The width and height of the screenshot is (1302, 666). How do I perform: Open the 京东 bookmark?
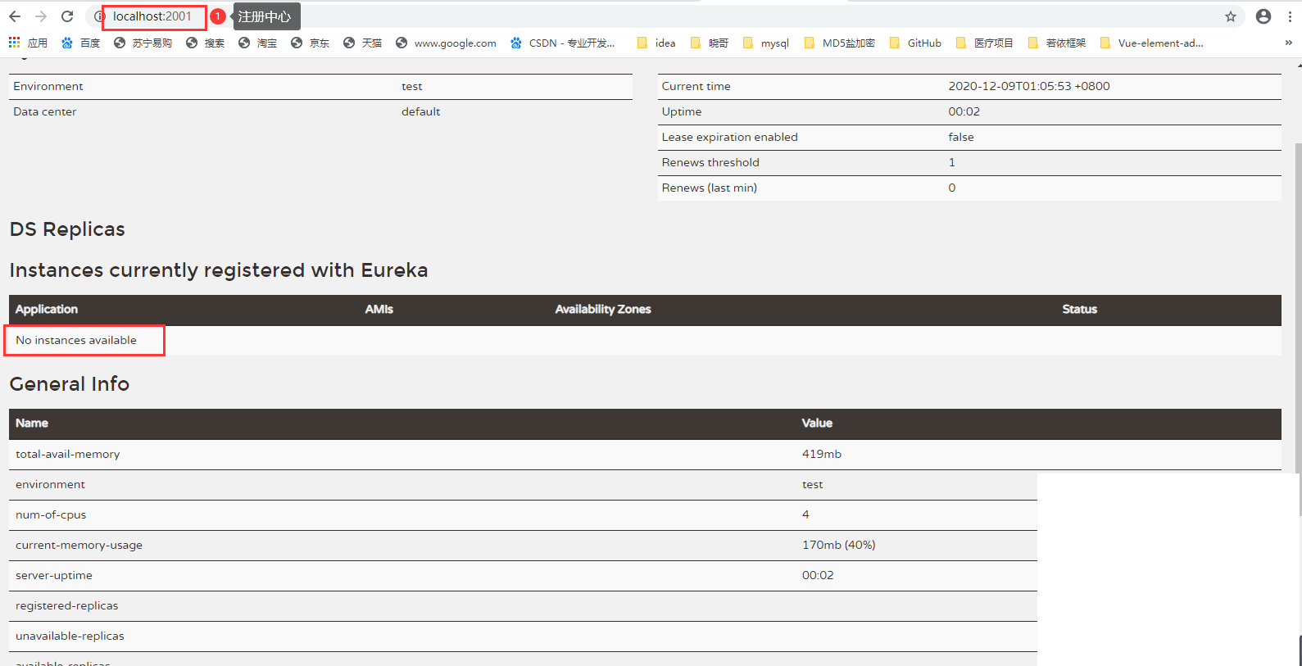310,43
